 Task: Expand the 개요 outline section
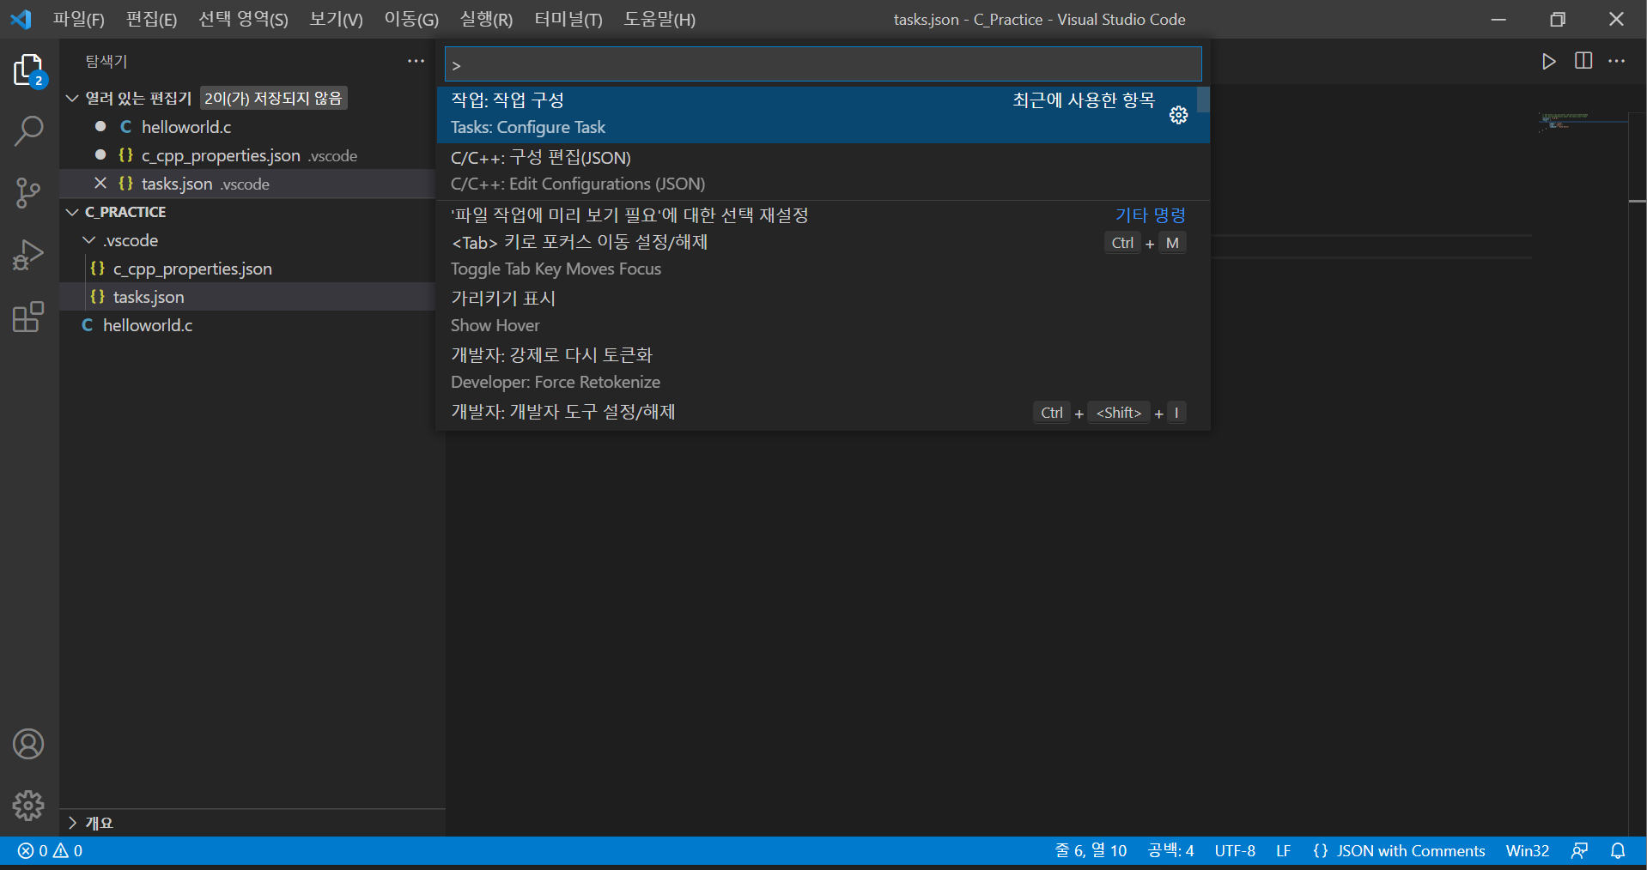coord(73,823)
